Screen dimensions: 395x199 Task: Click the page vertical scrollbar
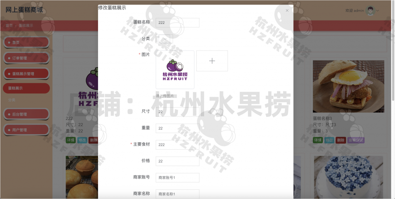(x=393, y=51)
